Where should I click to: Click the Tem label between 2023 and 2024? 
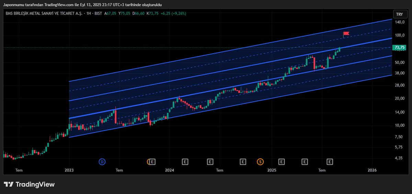click(x=119, y=170)
